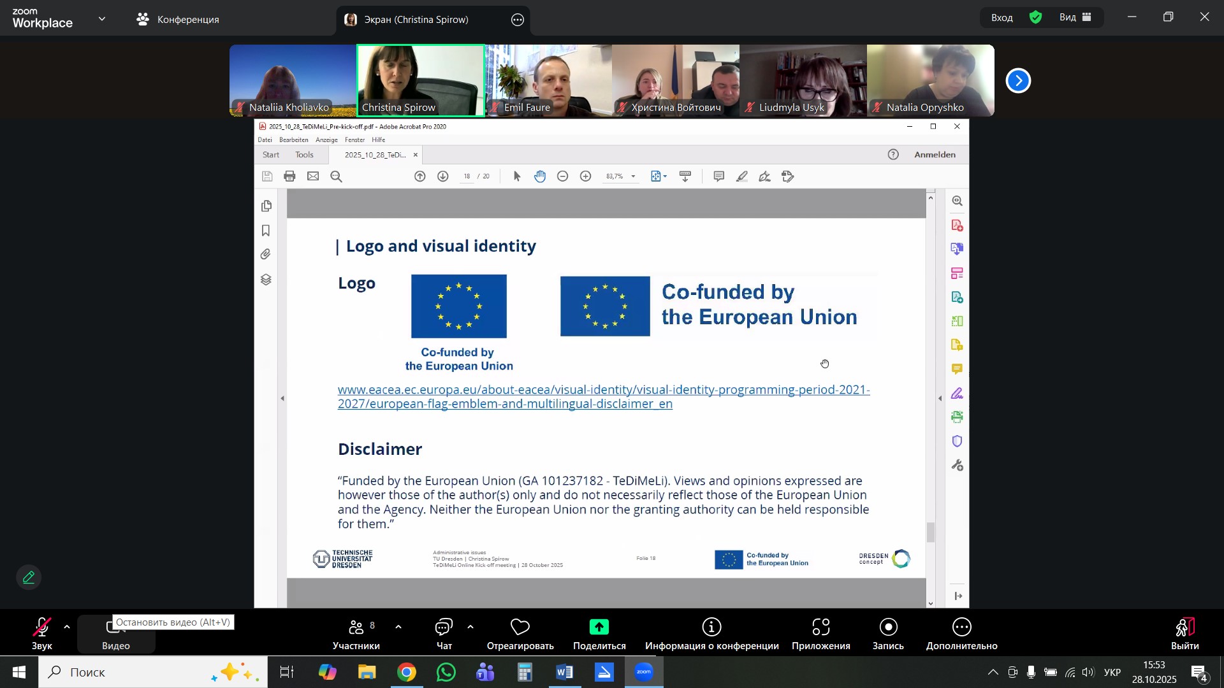
Task: Open Google Chrome from the taskbar
Action: tap(407, 672)
